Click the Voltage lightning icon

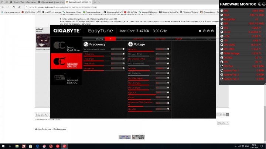click(x=130, y=44)
